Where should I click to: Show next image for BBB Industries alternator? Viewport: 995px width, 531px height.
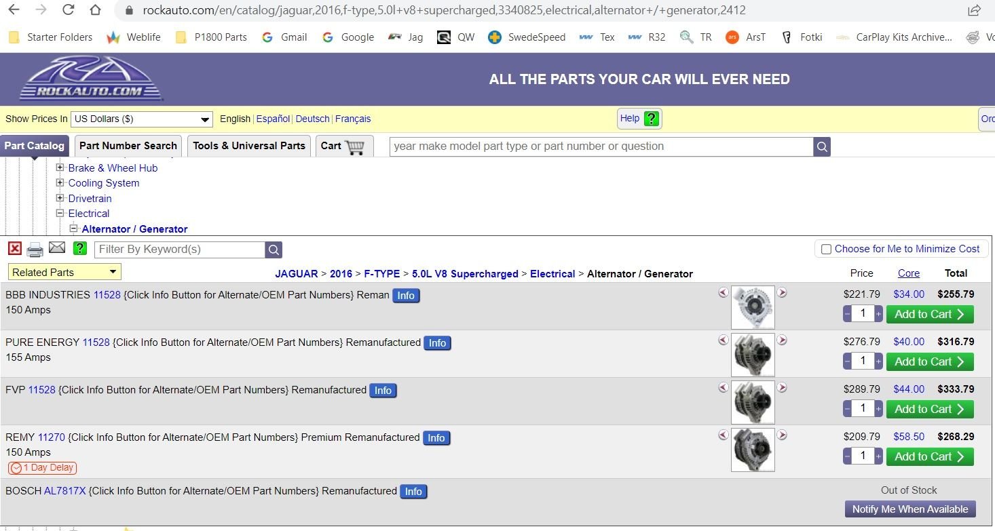click(x=782, y=293)
